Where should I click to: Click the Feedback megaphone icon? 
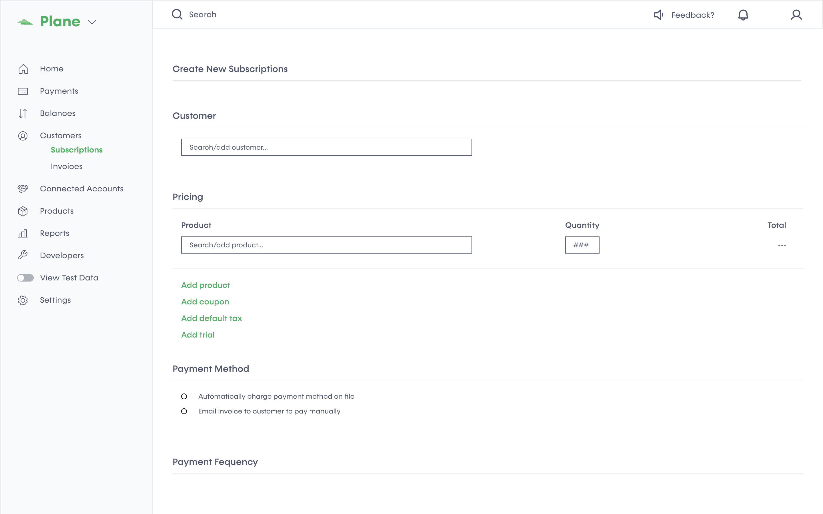[658, 15]
